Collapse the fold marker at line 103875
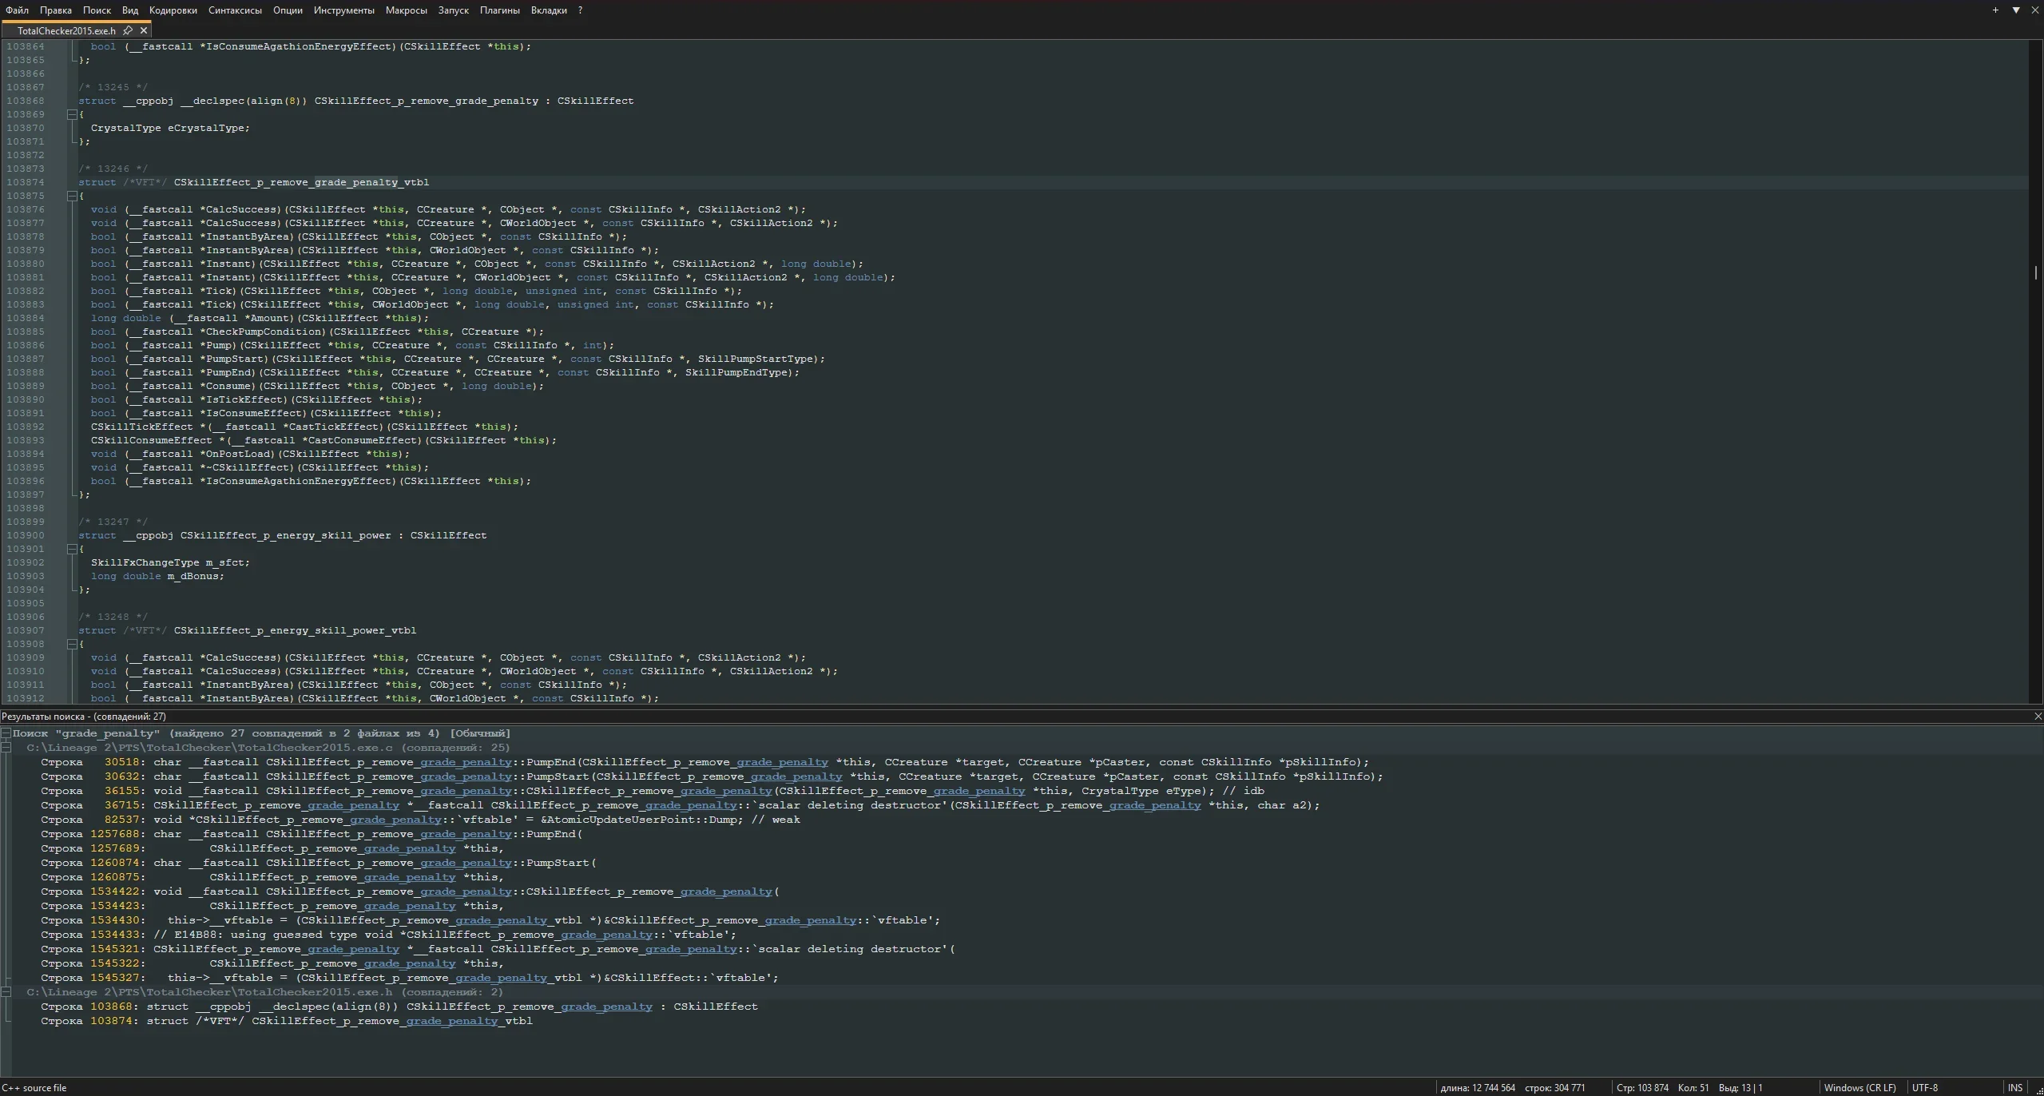 click(x=72, y=196)
